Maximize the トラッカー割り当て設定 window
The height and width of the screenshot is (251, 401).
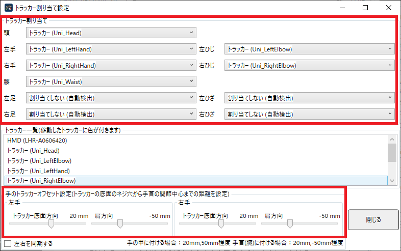(x=365, y=8)
